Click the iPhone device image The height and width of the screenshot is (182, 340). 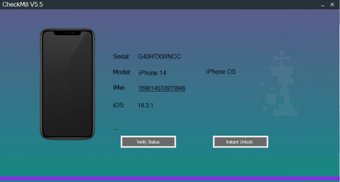point(67,84)
